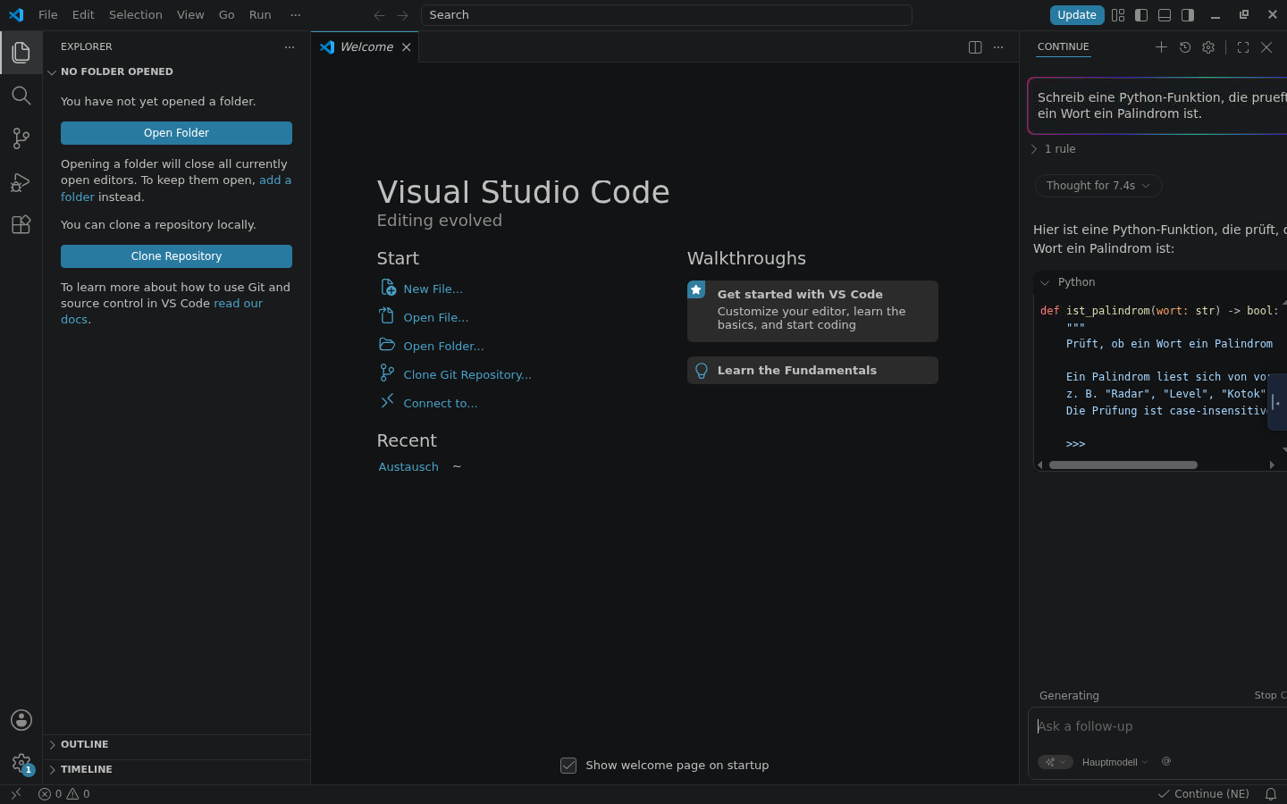The height and width of the screenshot is (804, 1287).
Task: Open the Search view in activity bar
Action: (x=21, y=95)
